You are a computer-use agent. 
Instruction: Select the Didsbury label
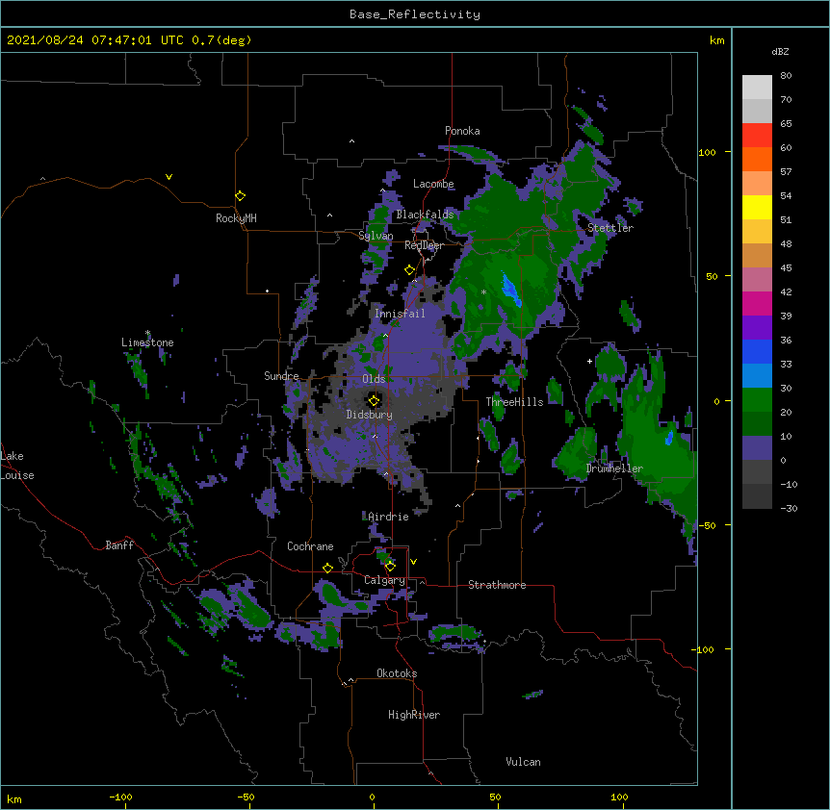click(370, 415)
